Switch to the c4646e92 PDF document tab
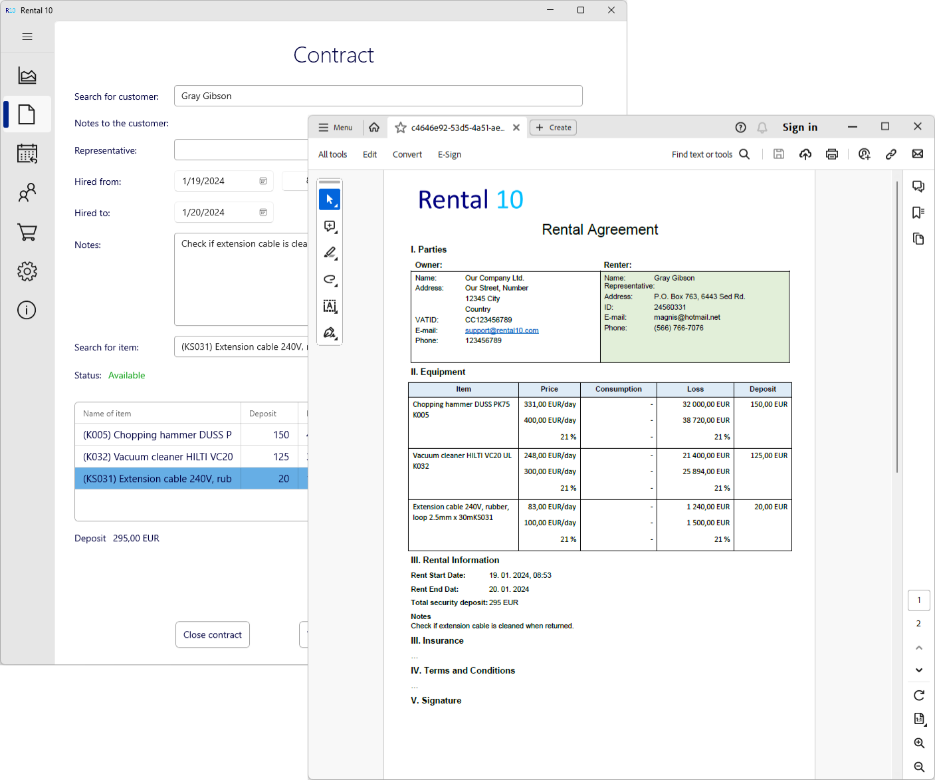This screenshot has width=935, height=780. [x=457, y=128]
